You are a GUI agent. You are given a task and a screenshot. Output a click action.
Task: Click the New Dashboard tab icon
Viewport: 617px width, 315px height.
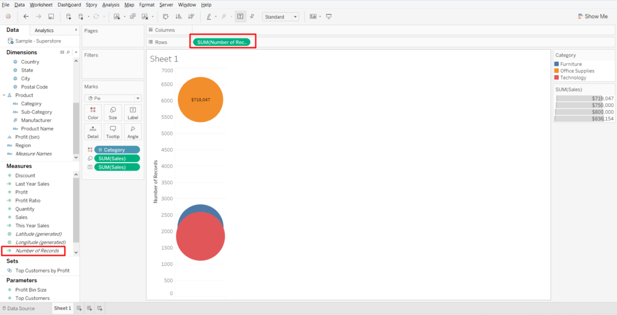(x=90, y=308)
